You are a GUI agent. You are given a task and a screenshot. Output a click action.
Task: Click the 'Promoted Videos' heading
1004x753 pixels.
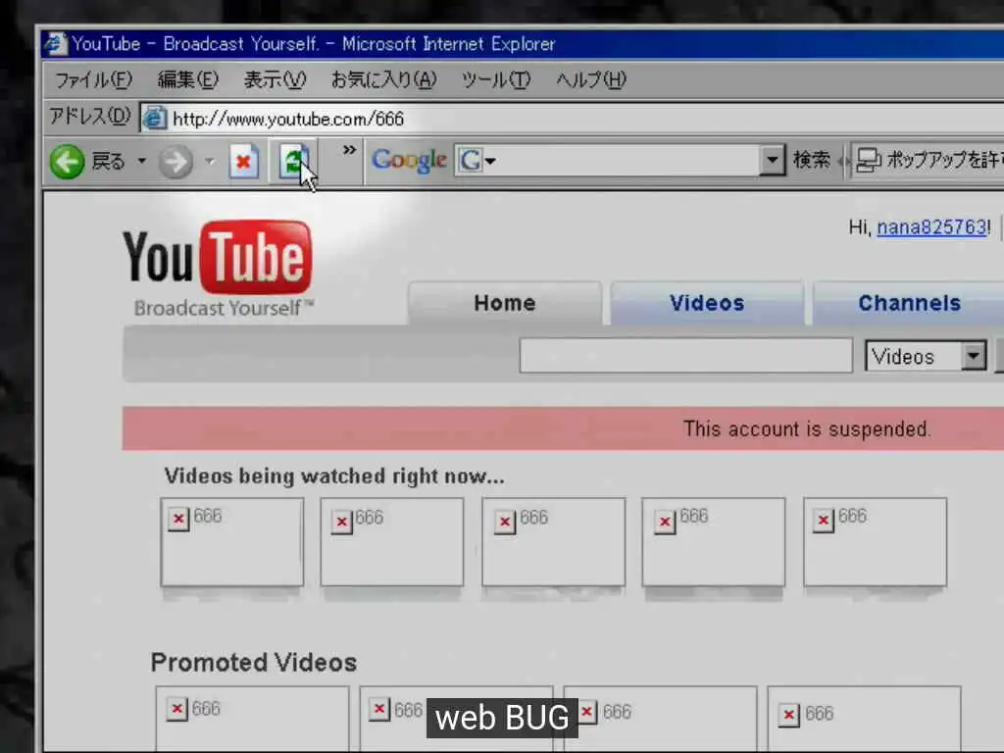point(254,662)
